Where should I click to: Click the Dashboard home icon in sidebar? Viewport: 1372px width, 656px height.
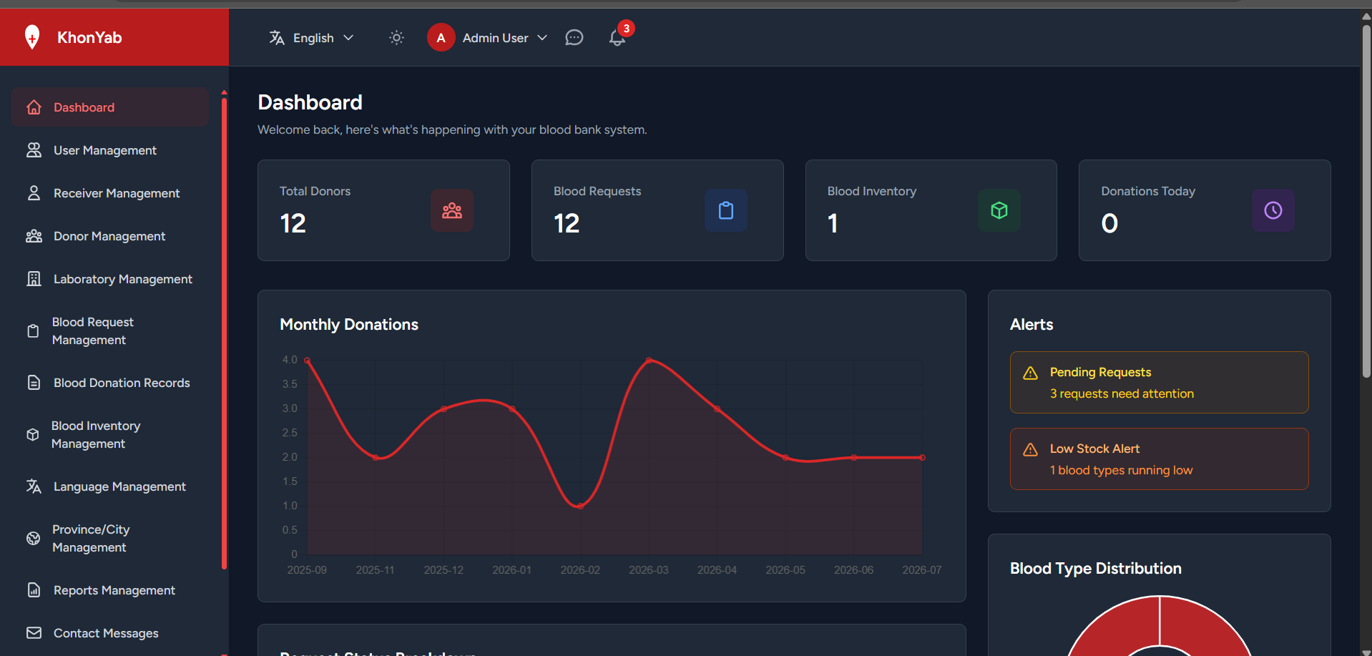[x=34, y=107]
